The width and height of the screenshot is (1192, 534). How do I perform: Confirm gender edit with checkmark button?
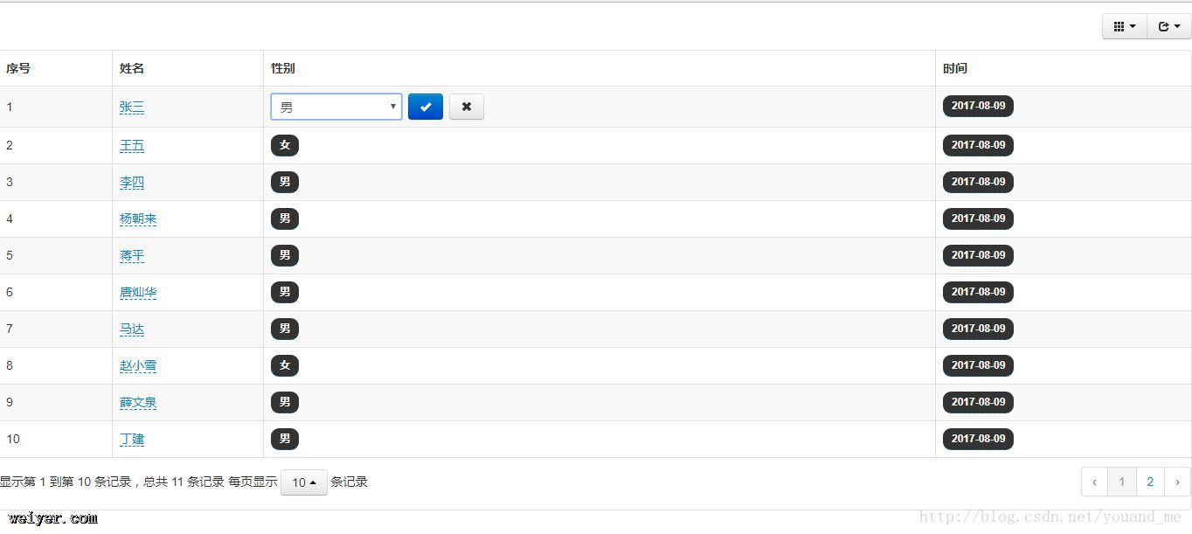426,107
